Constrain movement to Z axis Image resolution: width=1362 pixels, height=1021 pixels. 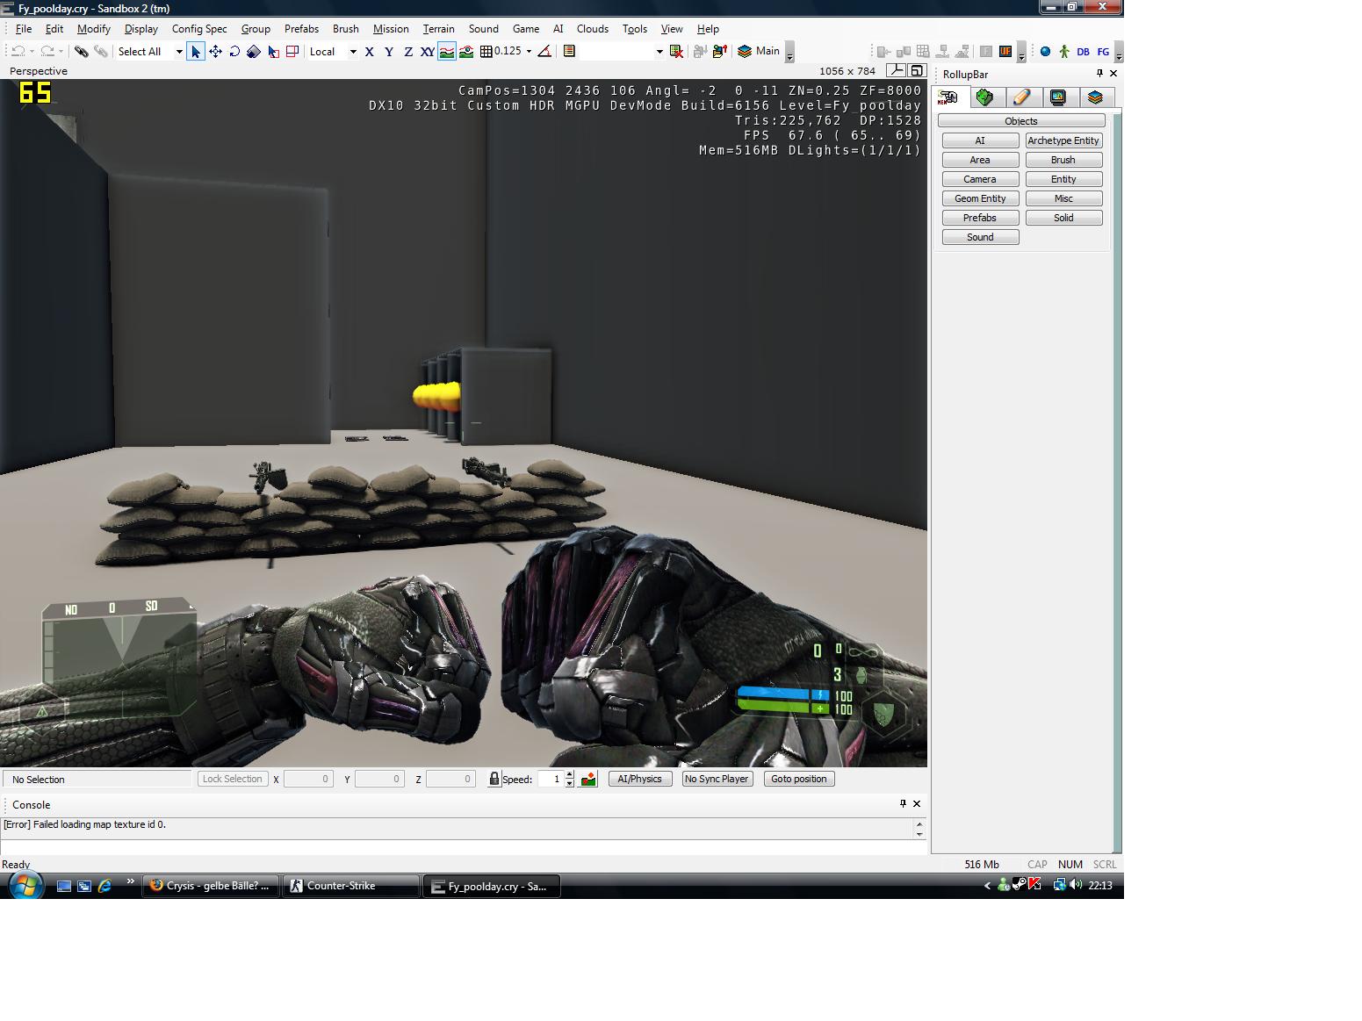pos(408,52)
